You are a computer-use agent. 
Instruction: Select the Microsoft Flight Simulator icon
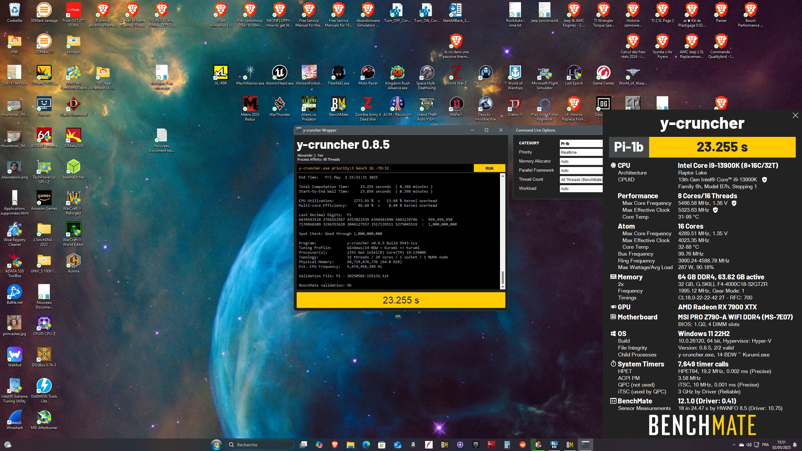coord(545,78)
